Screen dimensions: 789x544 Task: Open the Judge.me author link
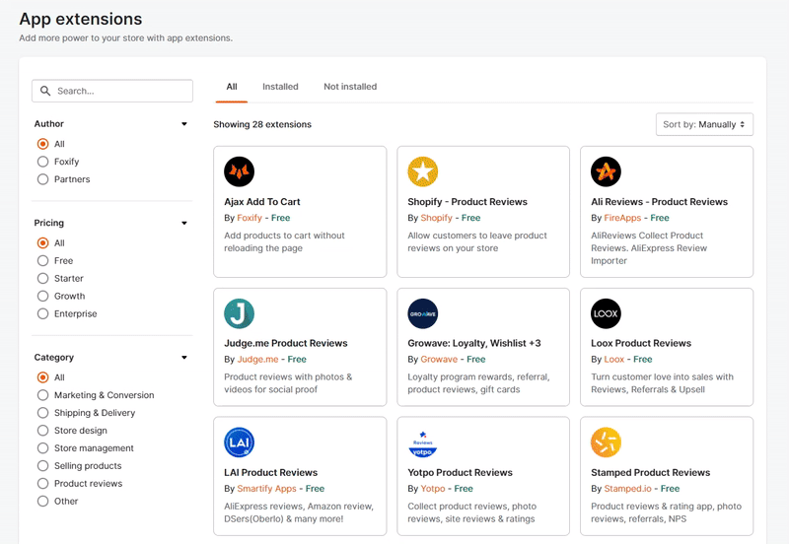(x=257, y=359)
